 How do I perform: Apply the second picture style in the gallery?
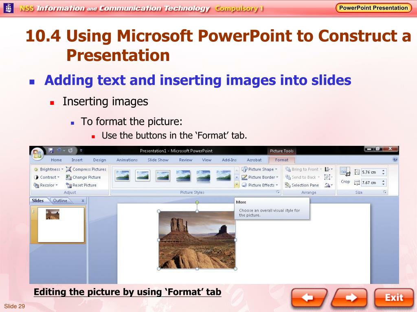pyautogui.click(x=143, y=175)
